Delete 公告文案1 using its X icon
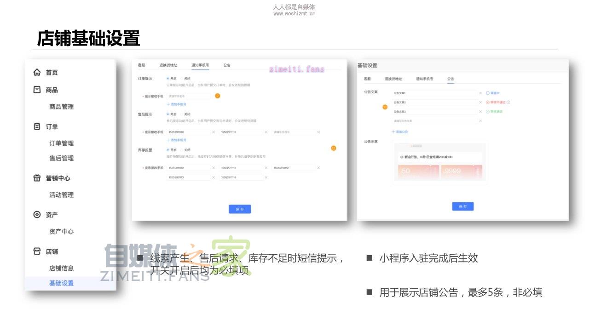The image size is (589, 331). point(480,93)
